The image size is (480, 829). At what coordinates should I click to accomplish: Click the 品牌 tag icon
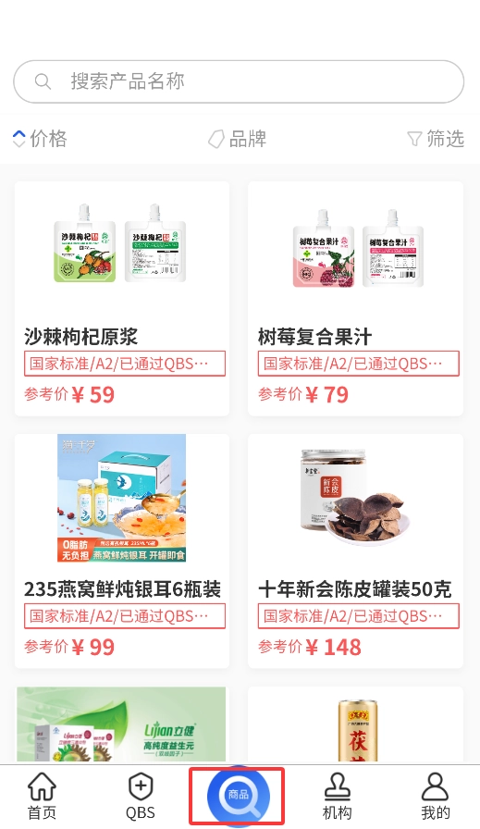216,139
